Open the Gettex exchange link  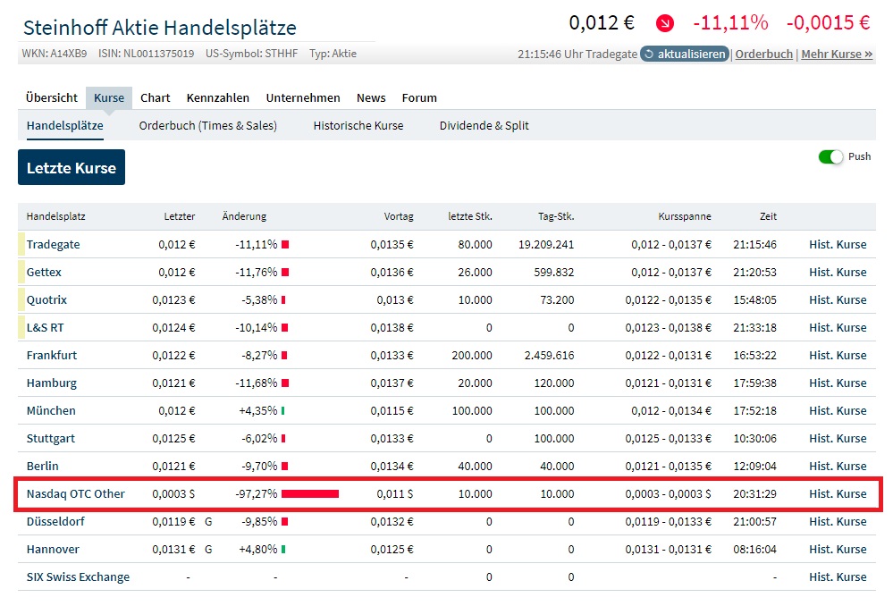pos(44,273)
